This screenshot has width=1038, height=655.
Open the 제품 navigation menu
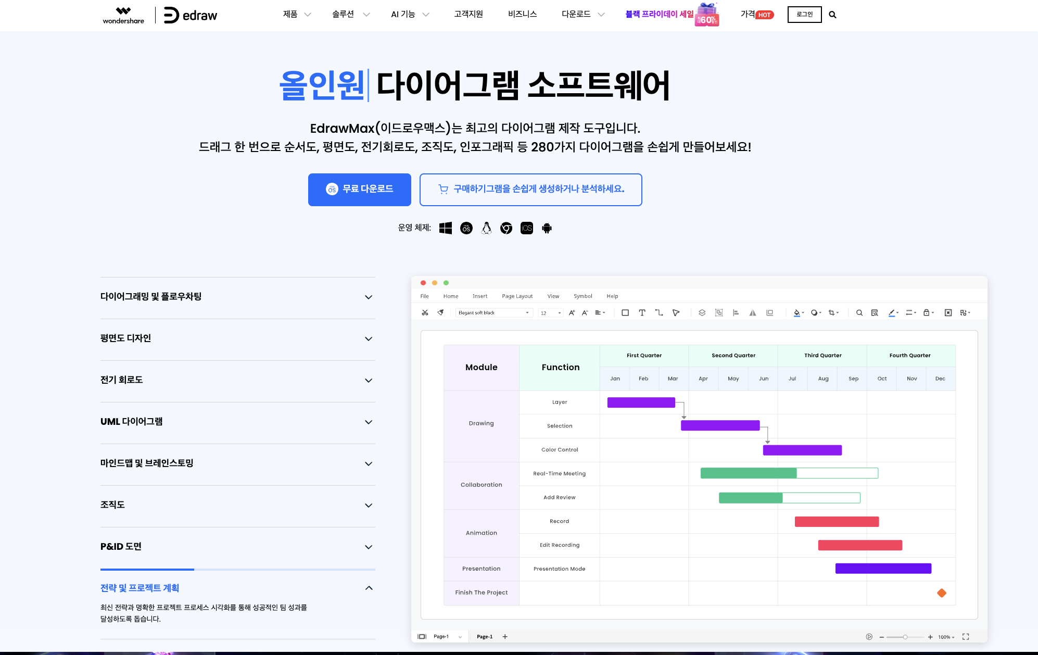[x=297, y=15]
